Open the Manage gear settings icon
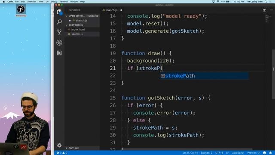 coord(59,145)
